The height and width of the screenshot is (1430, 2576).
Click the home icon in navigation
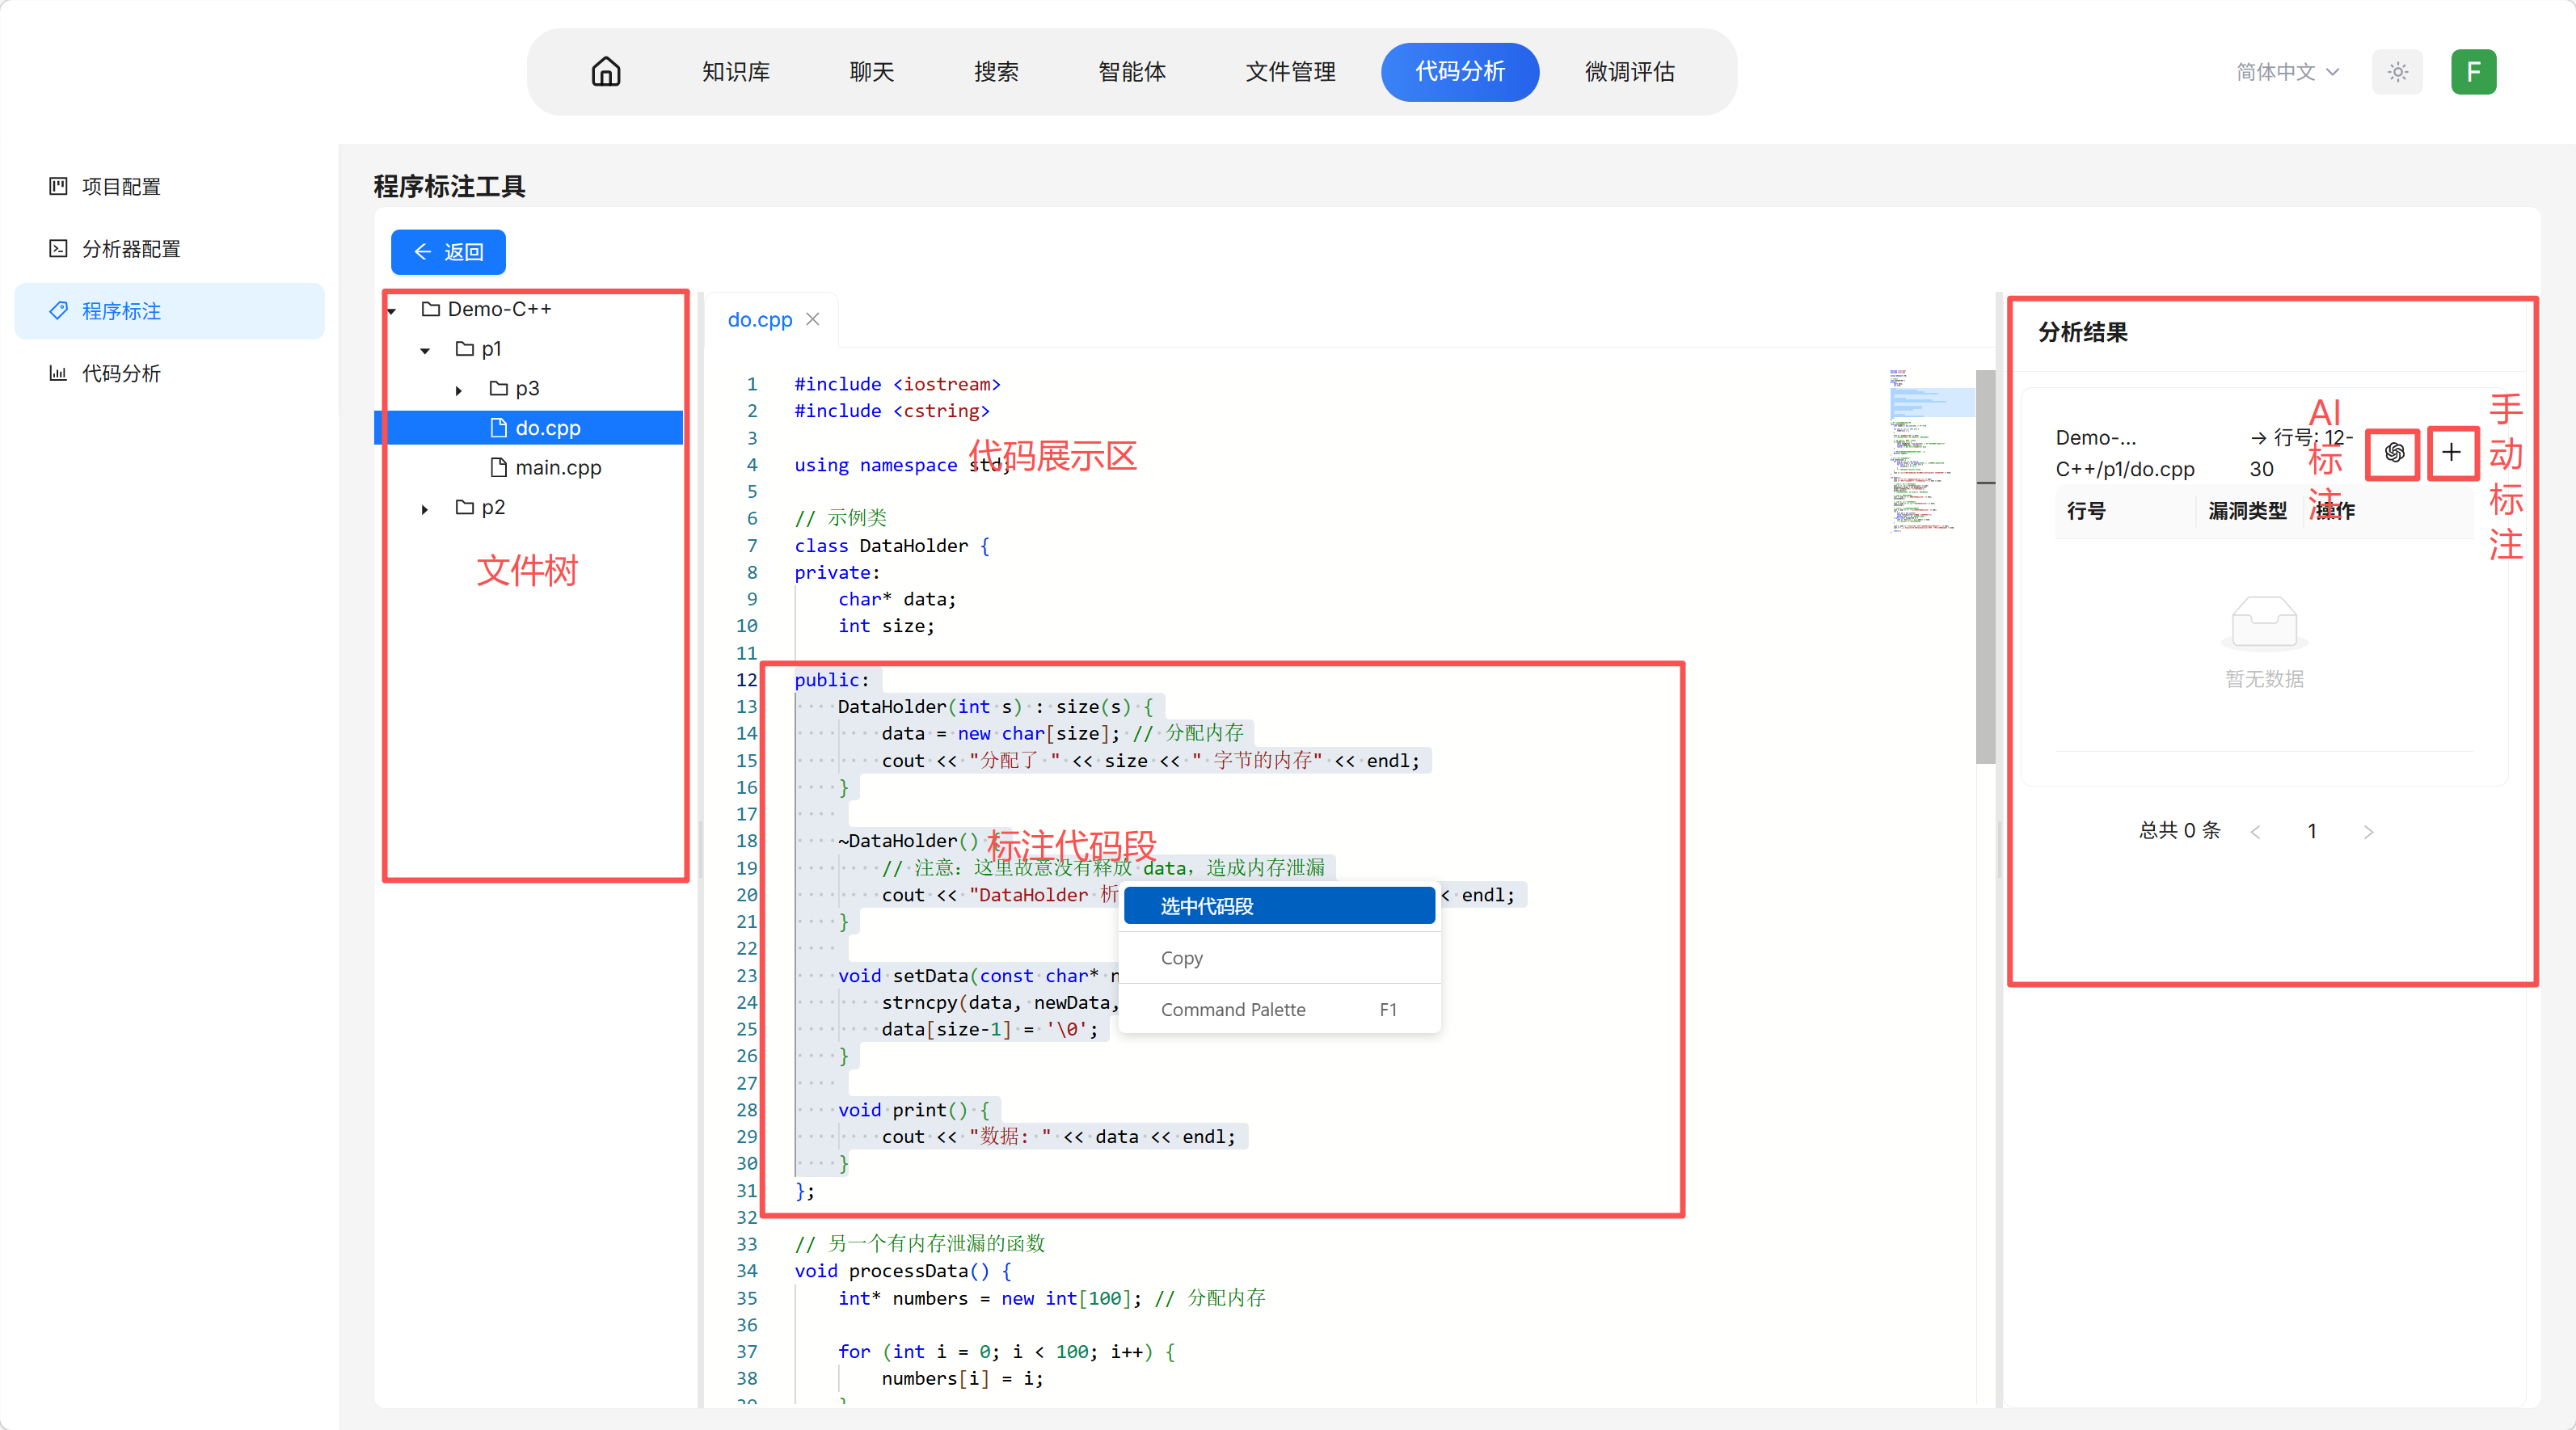[606, 72]
